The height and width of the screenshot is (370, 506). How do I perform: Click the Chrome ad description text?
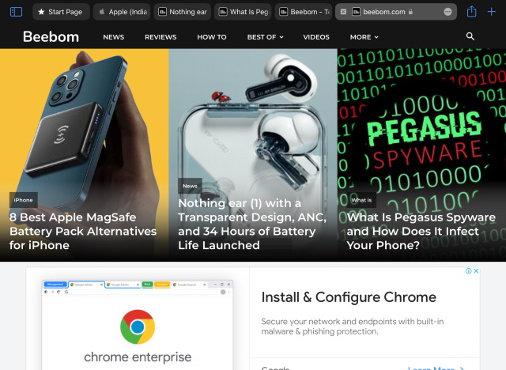tap(353, 327)
